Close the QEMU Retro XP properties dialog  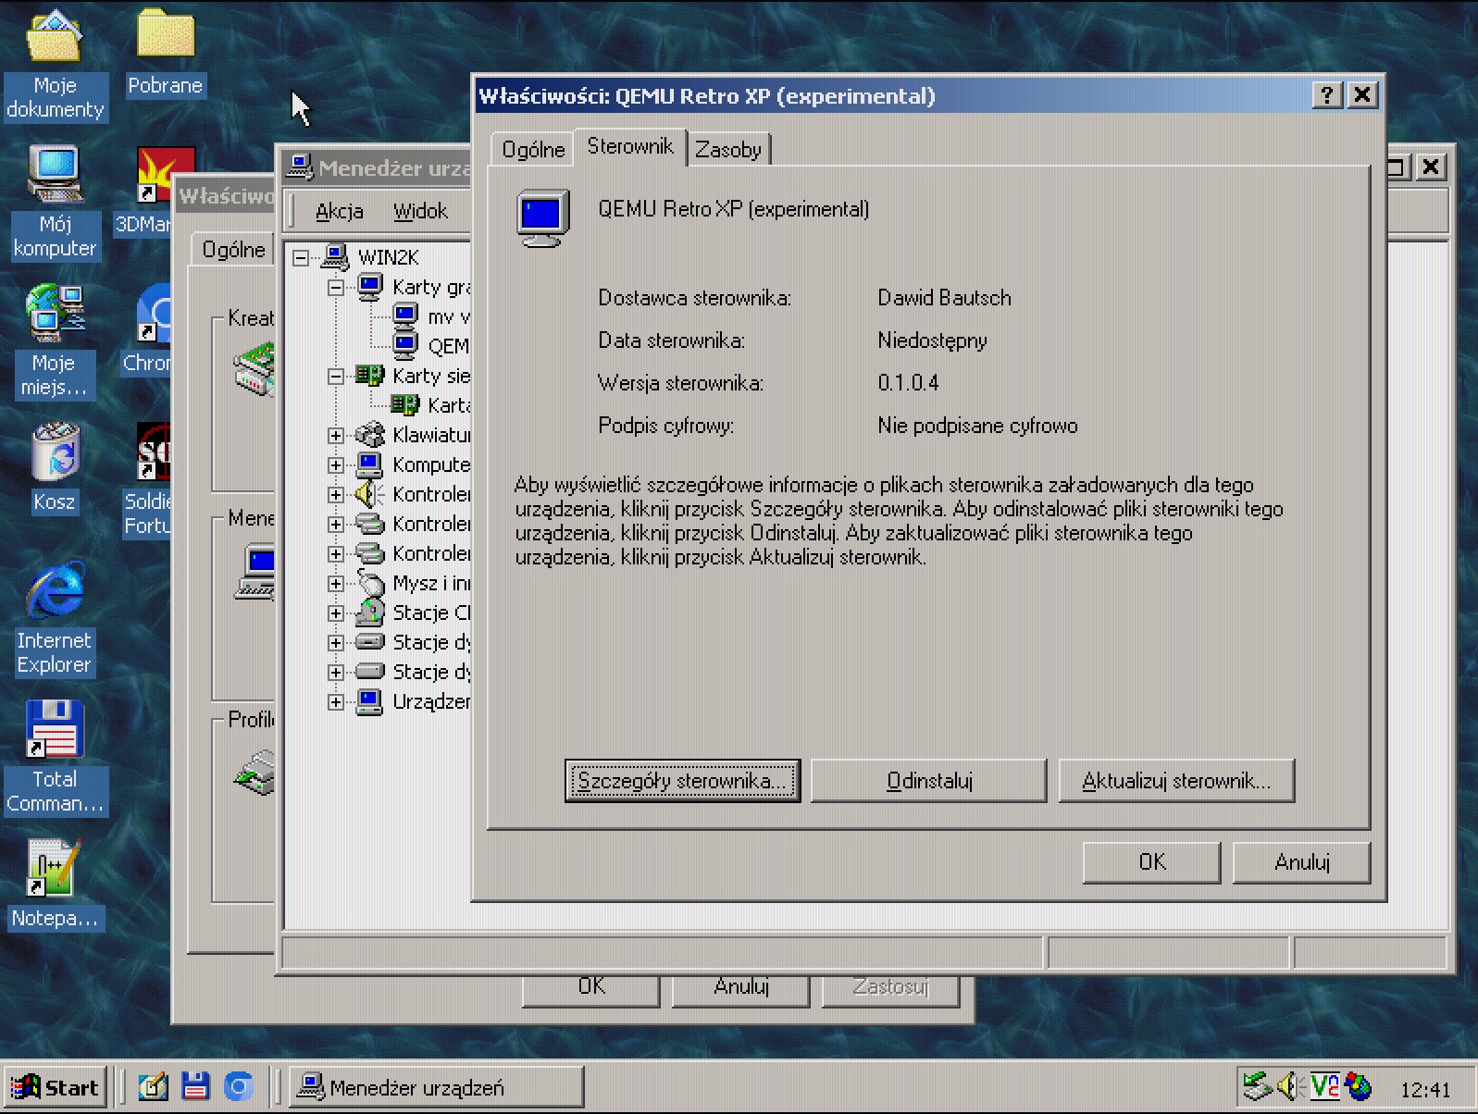point(1362,95)
